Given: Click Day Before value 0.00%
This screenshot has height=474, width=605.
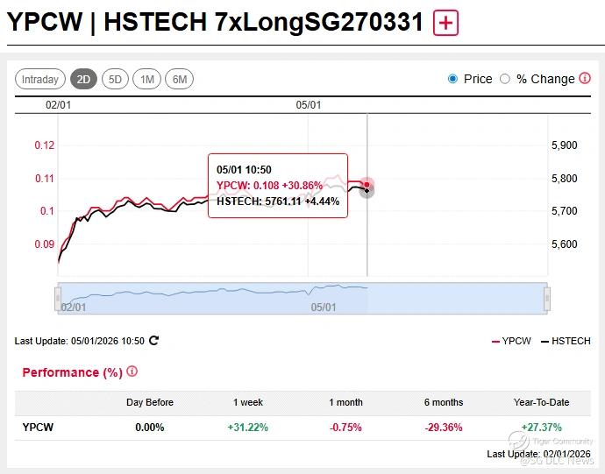Looking at the screenshot, I should point(150,428).
